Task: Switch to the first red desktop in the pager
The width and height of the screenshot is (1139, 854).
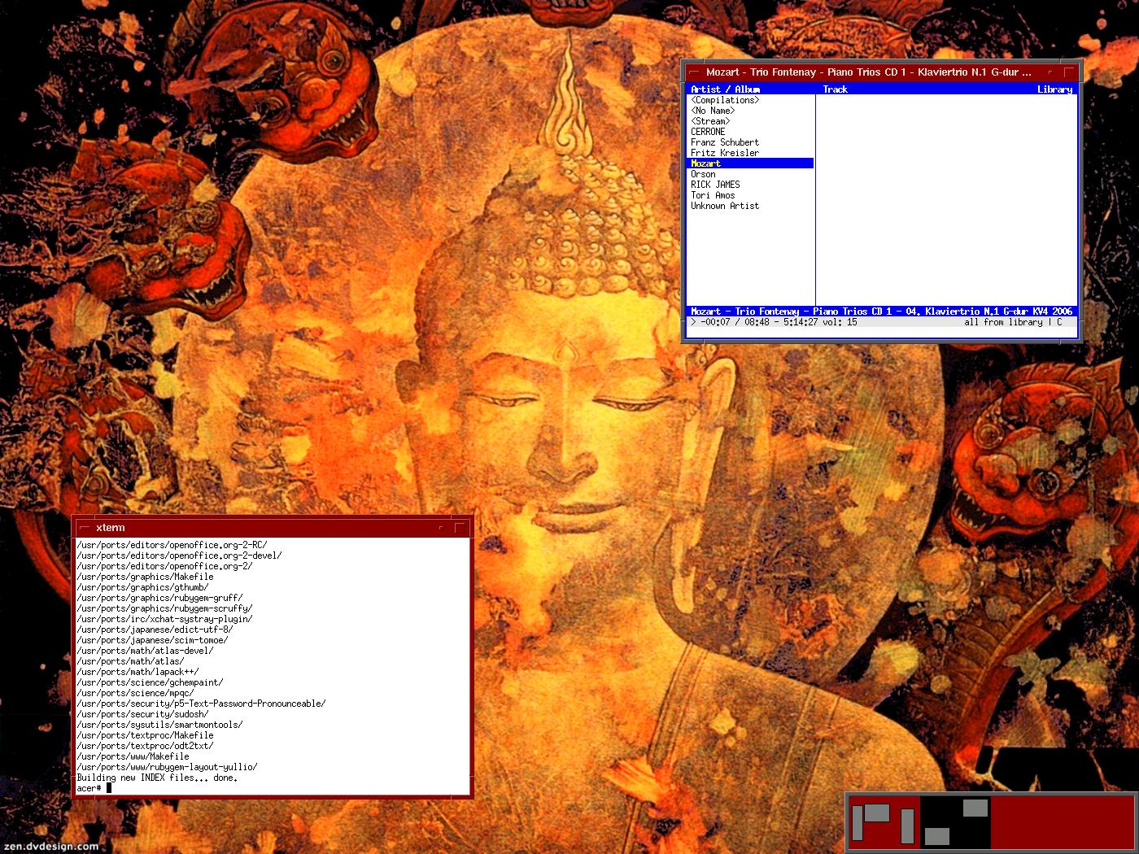Action: 884,823
